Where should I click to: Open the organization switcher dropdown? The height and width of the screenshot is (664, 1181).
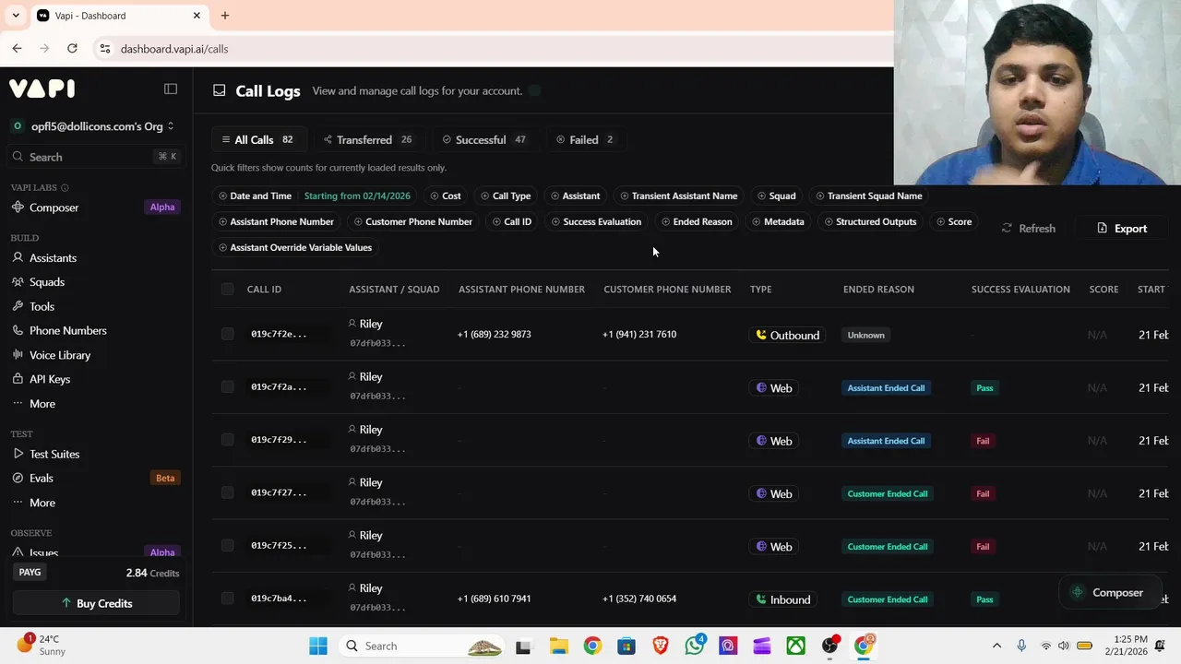[x=92, y=126]
